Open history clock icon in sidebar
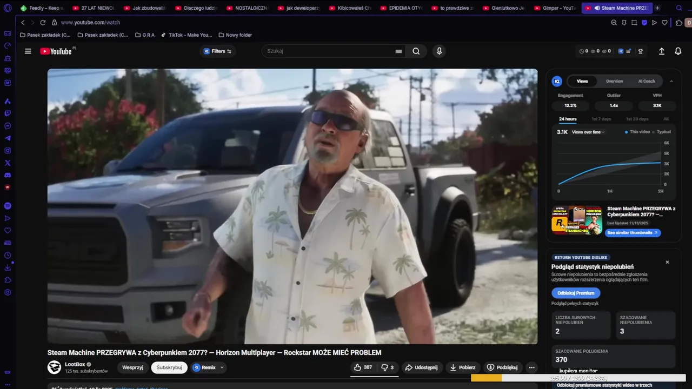The image size is (692, 389). [x=8, y=255]
